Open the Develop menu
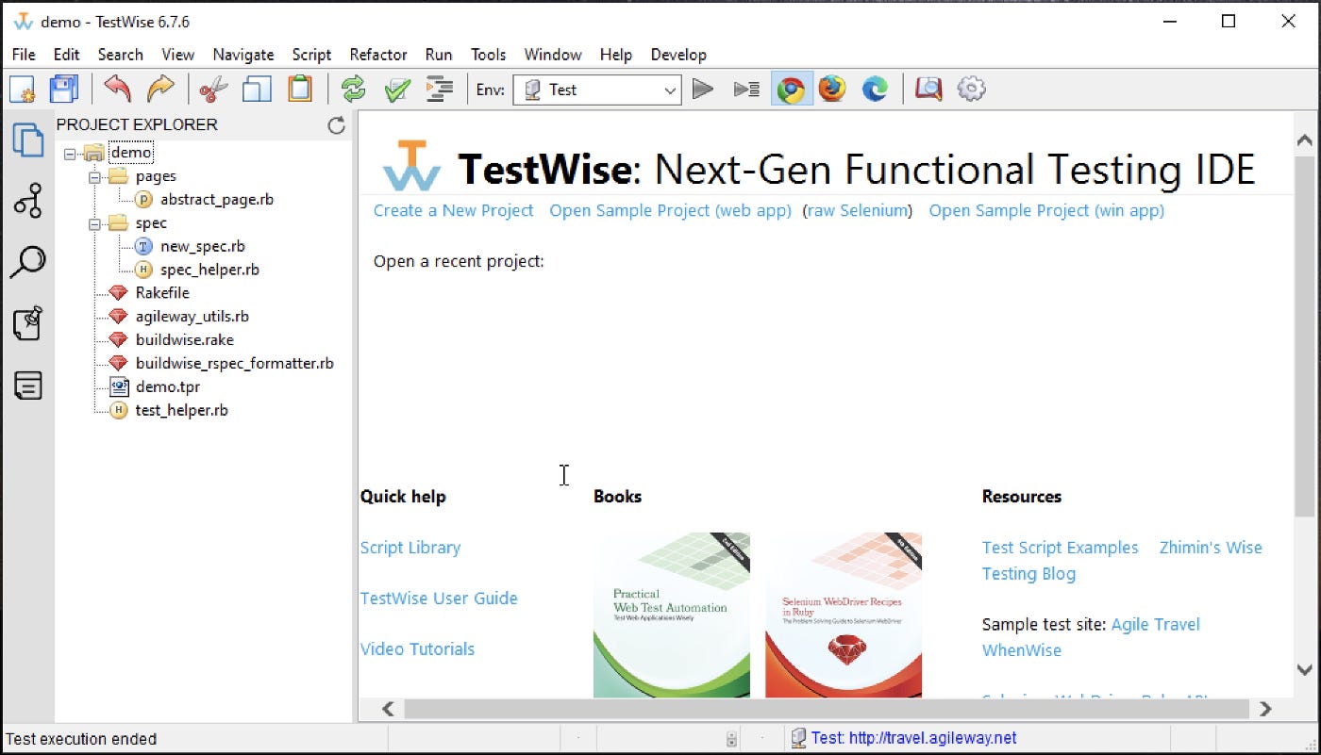The image size is (1321, 755). [x=678, y=55]
